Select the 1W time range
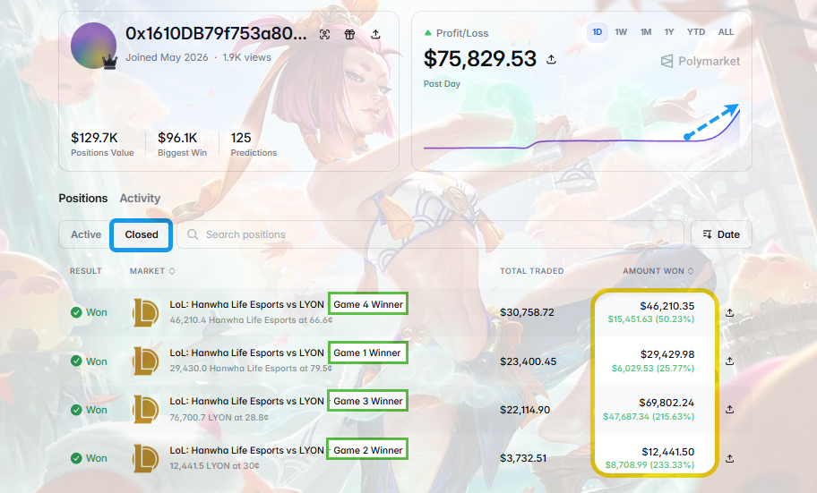 click(621, 32)
